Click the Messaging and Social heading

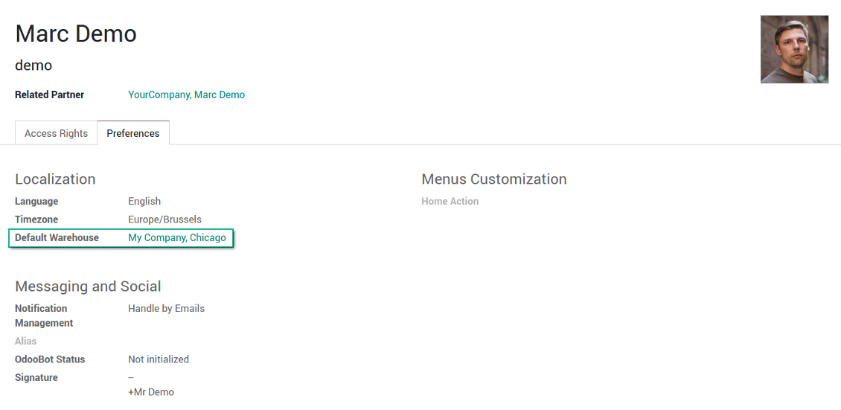tap(88, 286)
